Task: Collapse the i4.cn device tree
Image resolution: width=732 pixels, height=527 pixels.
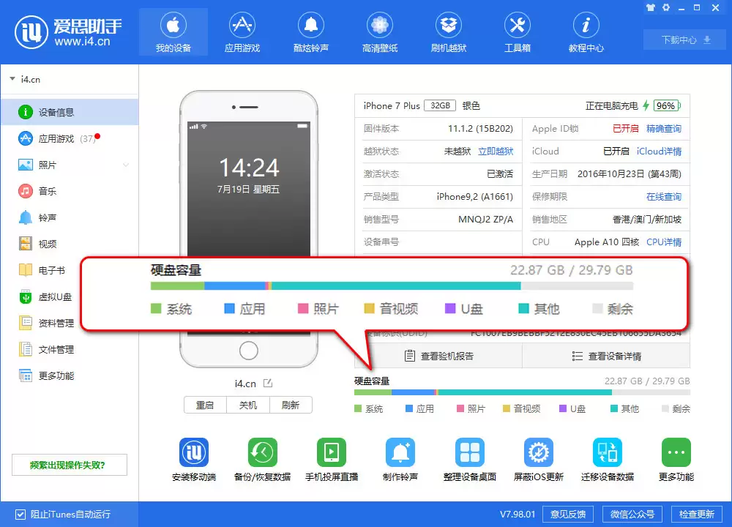Action: [x=12, y=79]
